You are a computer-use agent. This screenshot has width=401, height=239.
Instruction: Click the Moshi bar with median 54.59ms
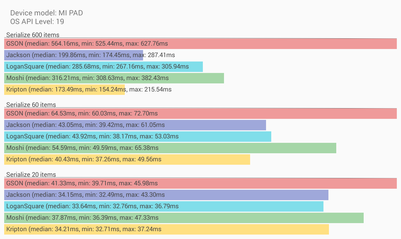(x=170, y=148)
